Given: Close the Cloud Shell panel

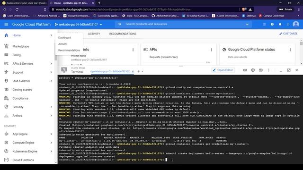Looking at the screenshot, I should click(x=297, y=70).
